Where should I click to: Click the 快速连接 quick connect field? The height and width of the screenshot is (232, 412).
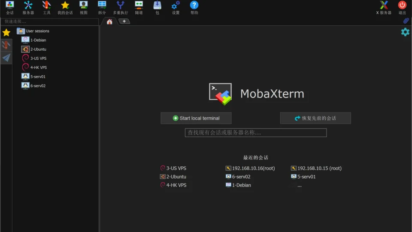(x=50, y=21)
